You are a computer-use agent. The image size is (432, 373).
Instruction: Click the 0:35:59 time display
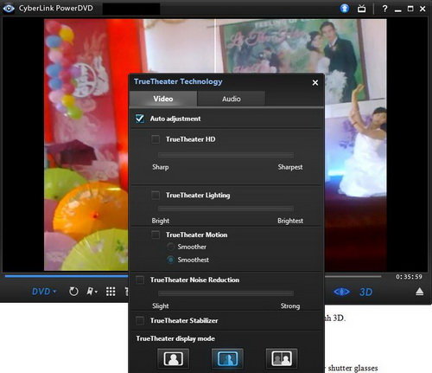pyautogui.click(x=409, y=277)
